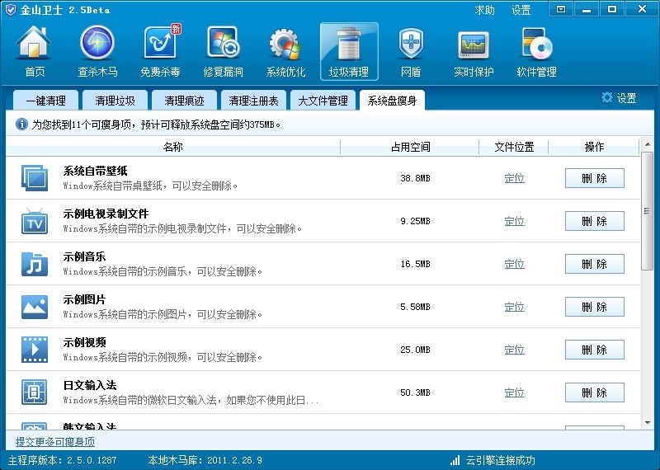Switch to 清理痕迹 tab
Screen dimensions: 660x470
click(x=184, y=101)
